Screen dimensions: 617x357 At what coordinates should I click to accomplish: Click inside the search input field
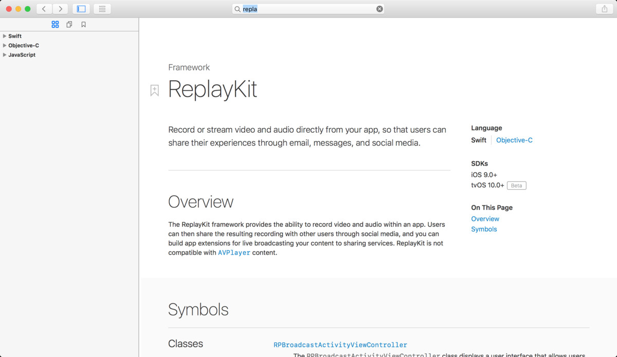point(307,9)
